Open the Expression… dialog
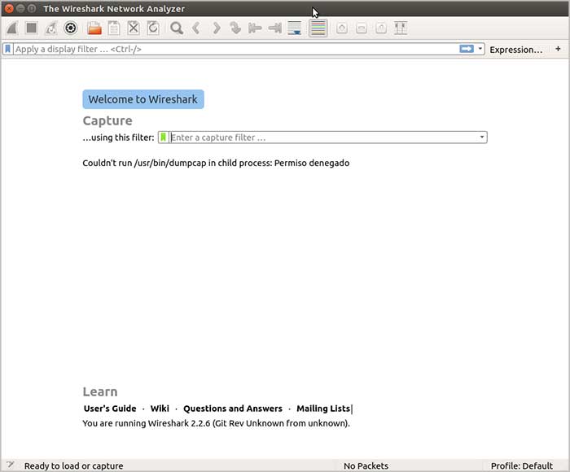This screenshot has height=472, width=570. click(515, 50)
